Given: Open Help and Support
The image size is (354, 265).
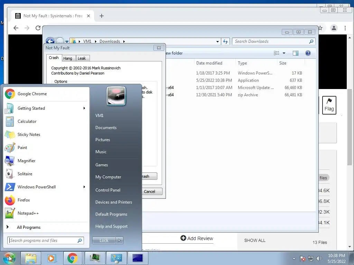Looking at the screenshot, I should click(111, 226).
